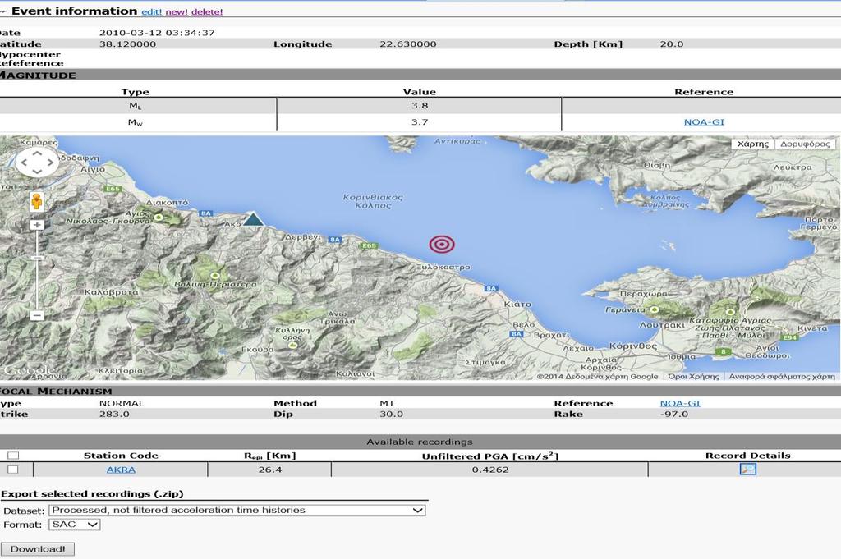Click the Unfiltered PGA value 0.4262
The width and height of the screenshot is (841, 559).
[x=490, y=470]
